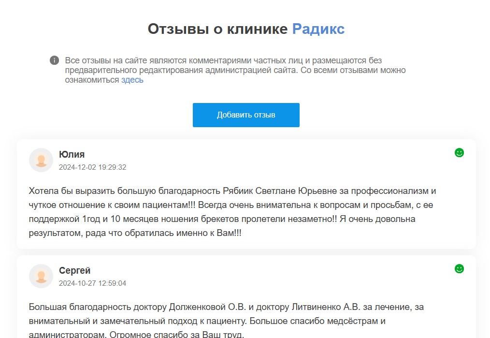Click the info icon beside the disclaimer
The image size is (490, 338).
(x=54, y=60)
